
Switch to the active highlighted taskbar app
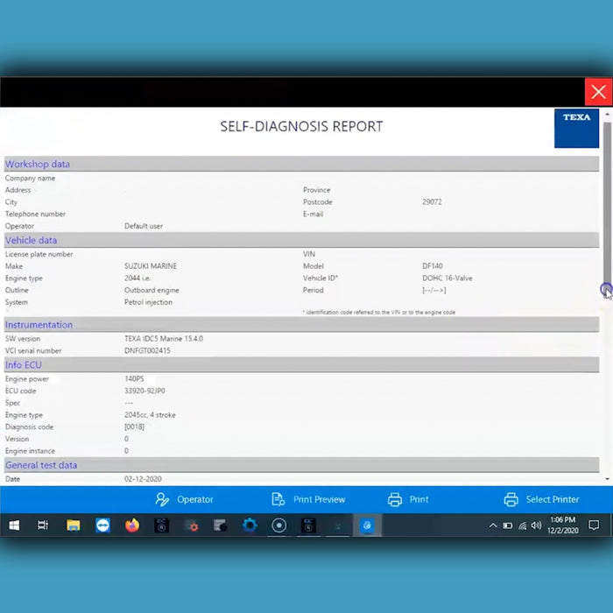(368, 525)
